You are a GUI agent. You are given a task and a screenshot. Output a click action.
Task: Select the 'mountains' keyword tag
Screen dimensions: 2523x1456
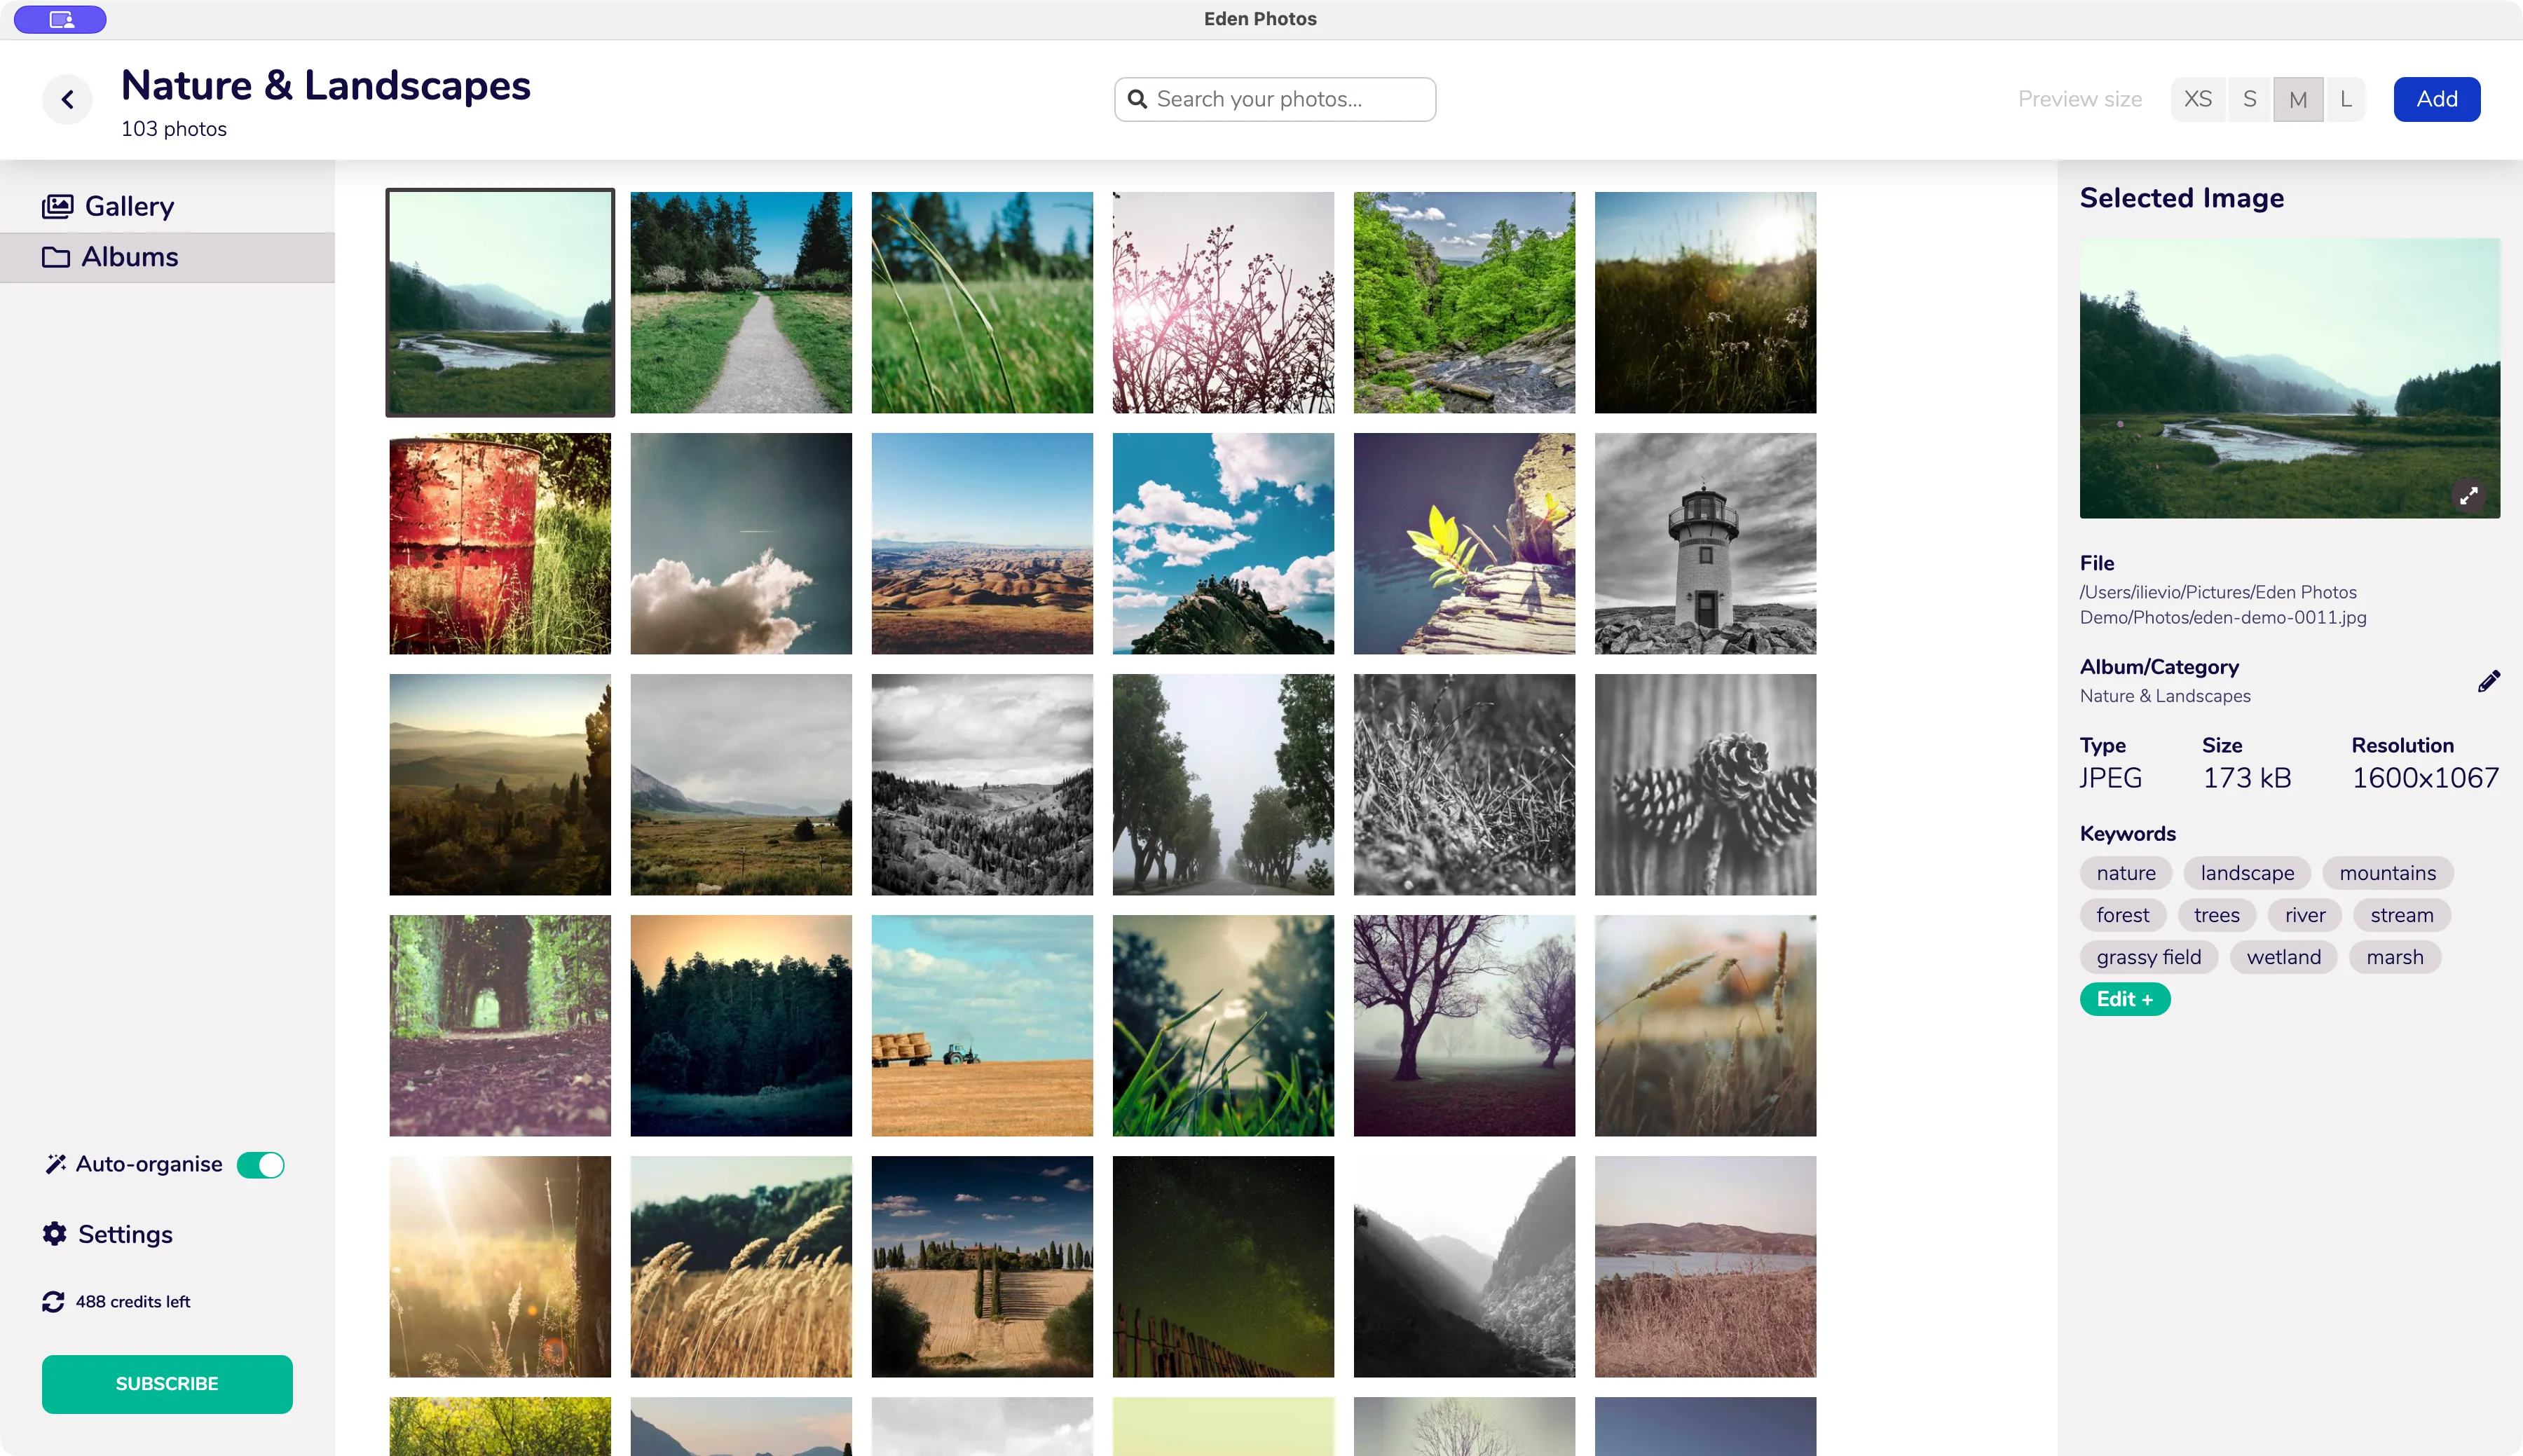click(2388, 873)
